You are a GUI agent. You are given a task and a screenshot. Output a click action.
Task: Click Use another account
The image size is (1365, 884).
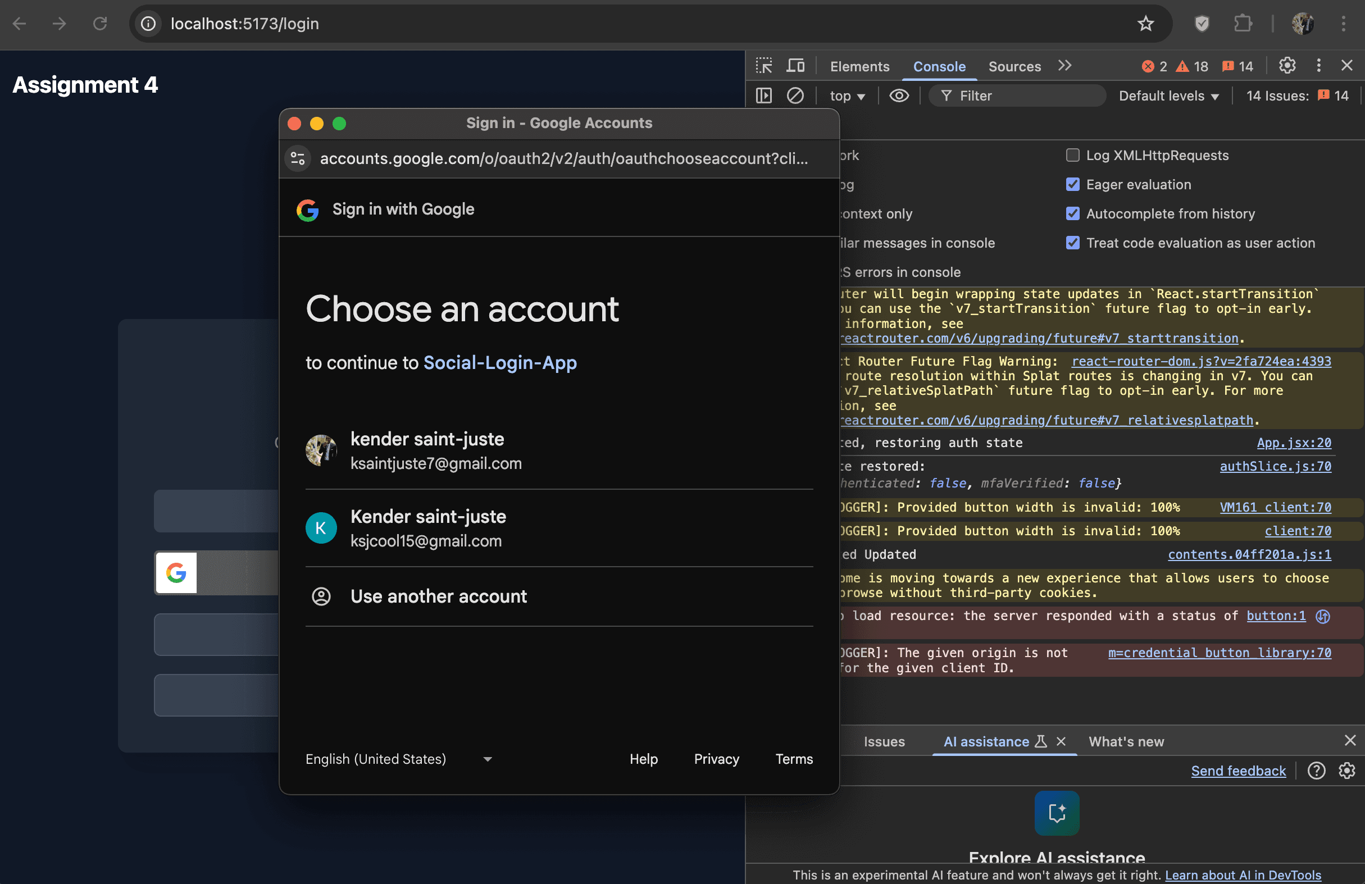click(x=558, y=596)
